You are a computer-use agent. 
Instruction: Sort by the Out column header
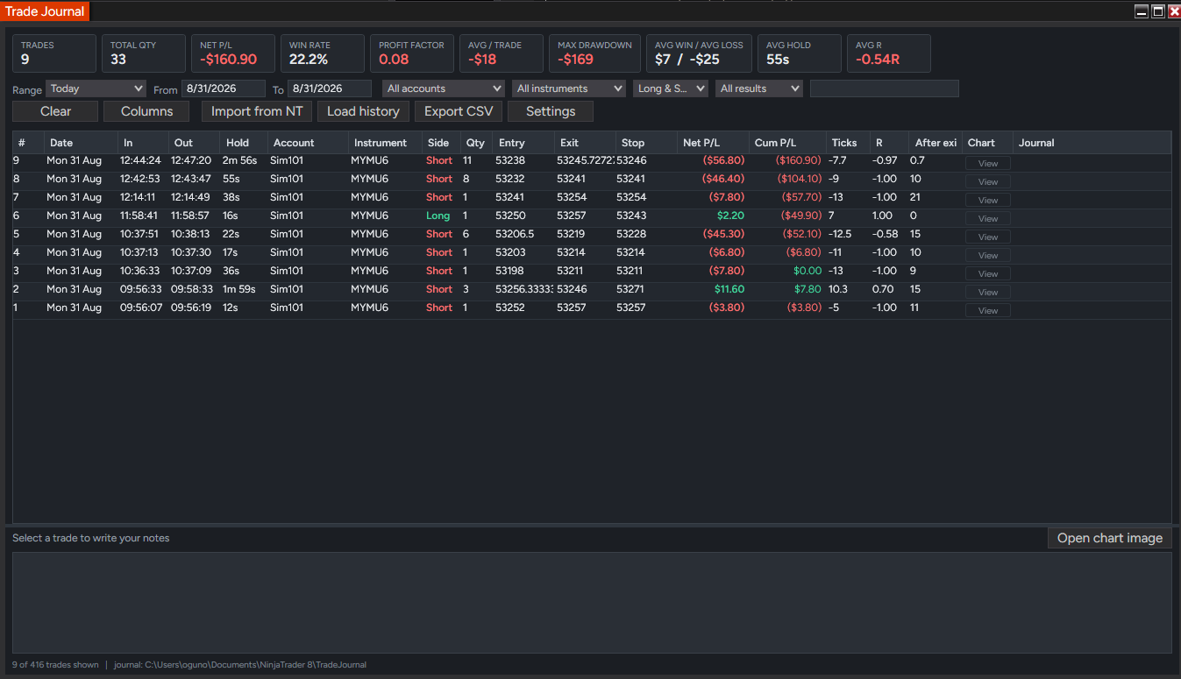click(x=195, y=143)
